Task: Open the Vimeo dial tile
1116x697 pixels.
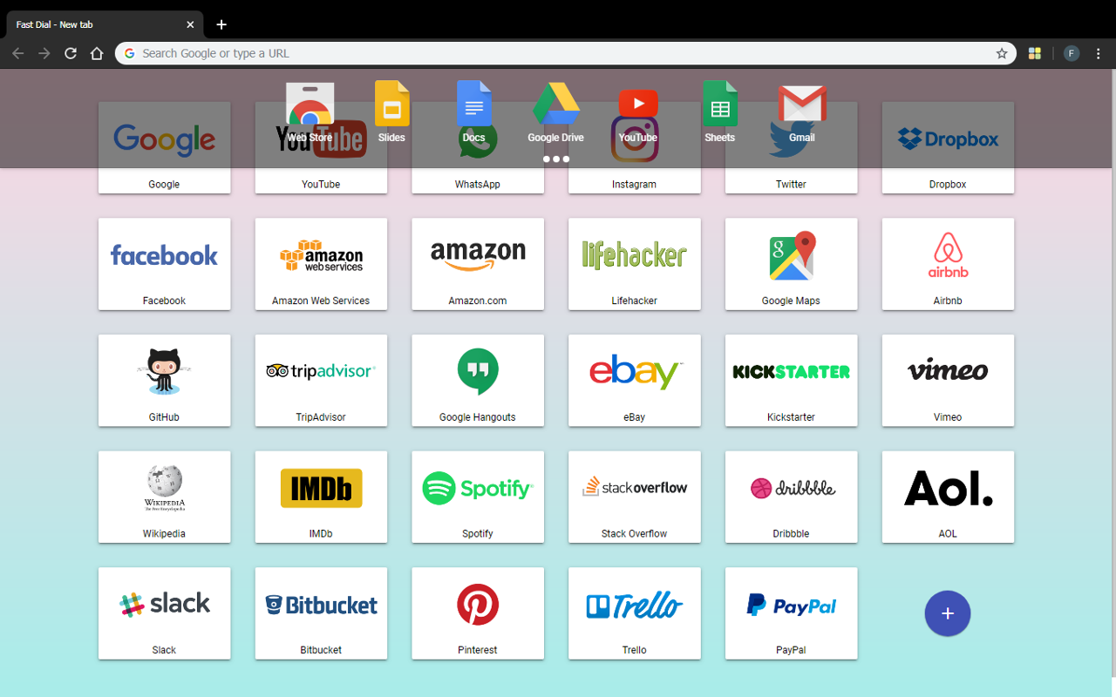Action: click(x=948, y=380)
